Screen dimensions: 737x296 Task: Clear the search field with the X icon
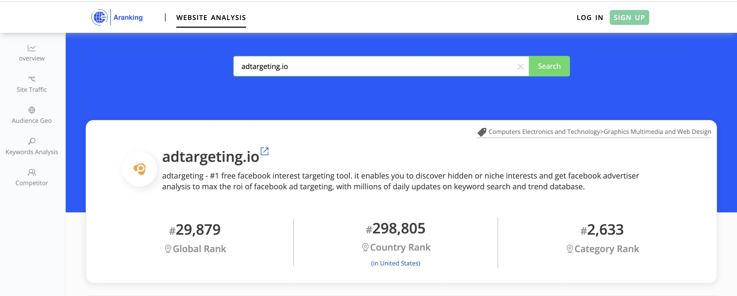pyautogui.click(x=520, y=67)
